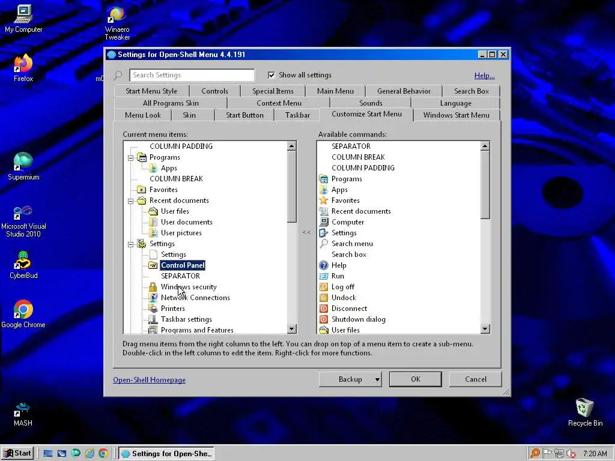Select the Recycle Bin icon
The image size is (615, 461).
click(x=585, y=412)
